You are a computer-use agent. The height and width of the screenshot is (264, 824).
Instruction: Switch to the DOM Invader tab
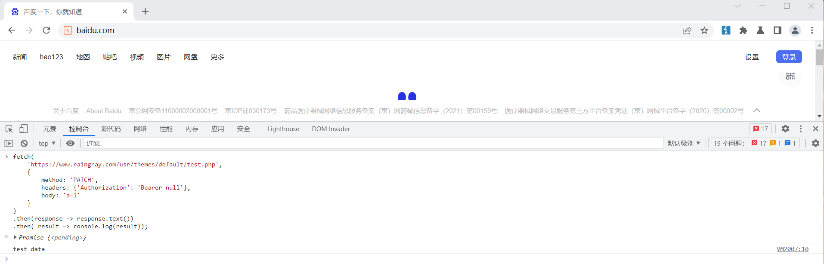pyautogui.click(x=331, y=129)
